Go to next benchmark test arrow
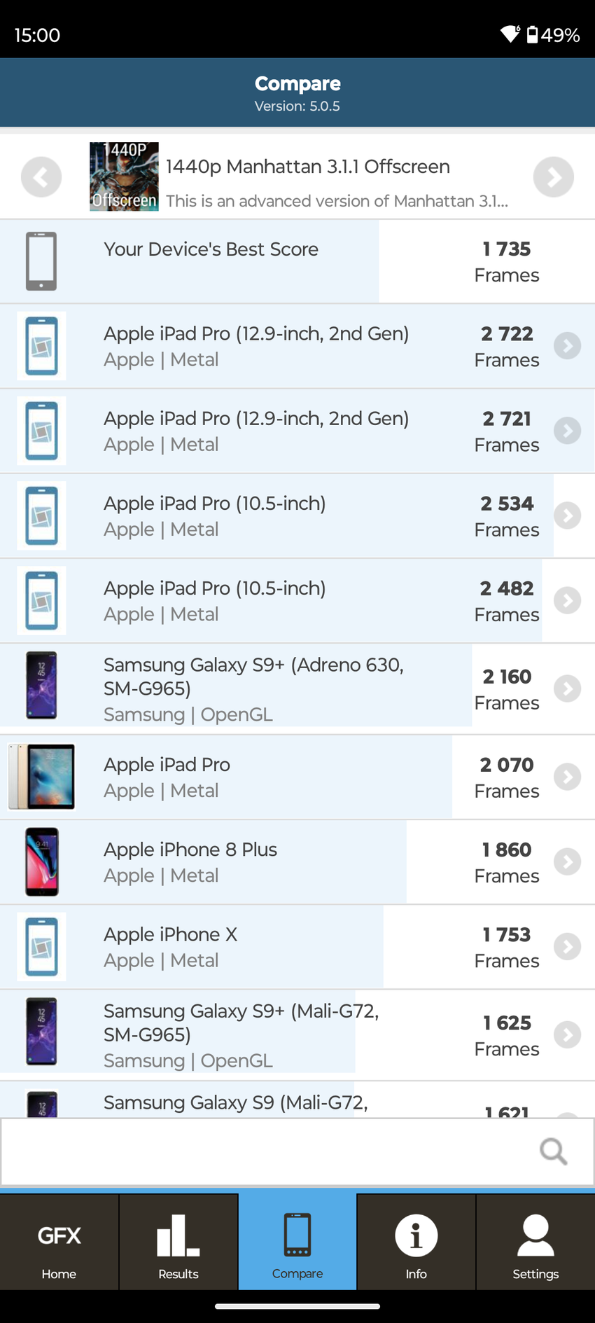Viewport: 595px width, 1323px height. pyautogui.click(x=553, y=177)
